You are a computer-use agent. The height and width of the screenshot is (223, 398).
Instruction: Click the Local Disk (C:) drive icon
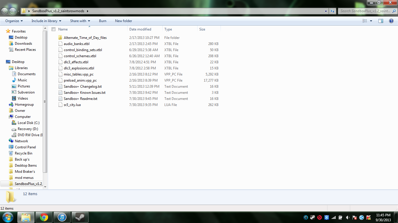click(x=14, y=123)
